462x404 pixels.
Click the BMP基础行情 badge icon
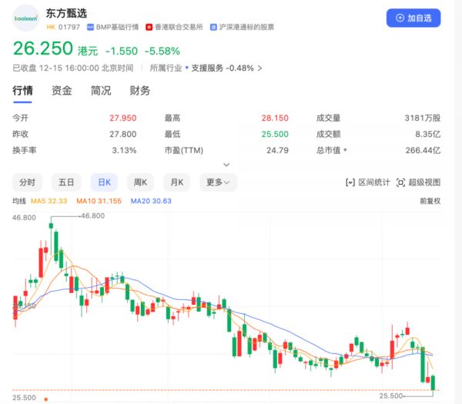click(90, 27)
